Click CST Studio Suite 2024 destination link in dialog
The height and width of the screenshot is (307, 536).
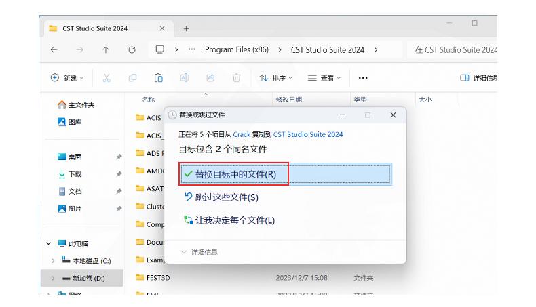(308, 134)
